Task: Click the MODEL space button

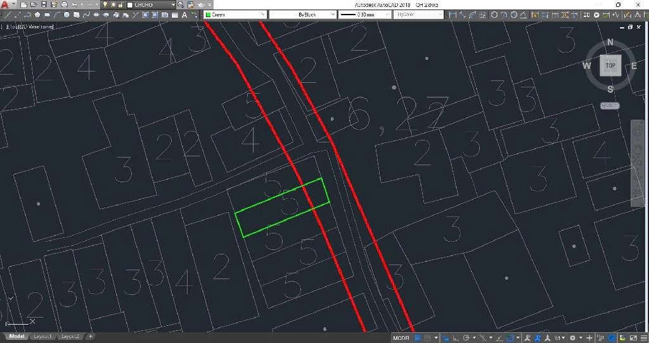Action: (401, 338)
